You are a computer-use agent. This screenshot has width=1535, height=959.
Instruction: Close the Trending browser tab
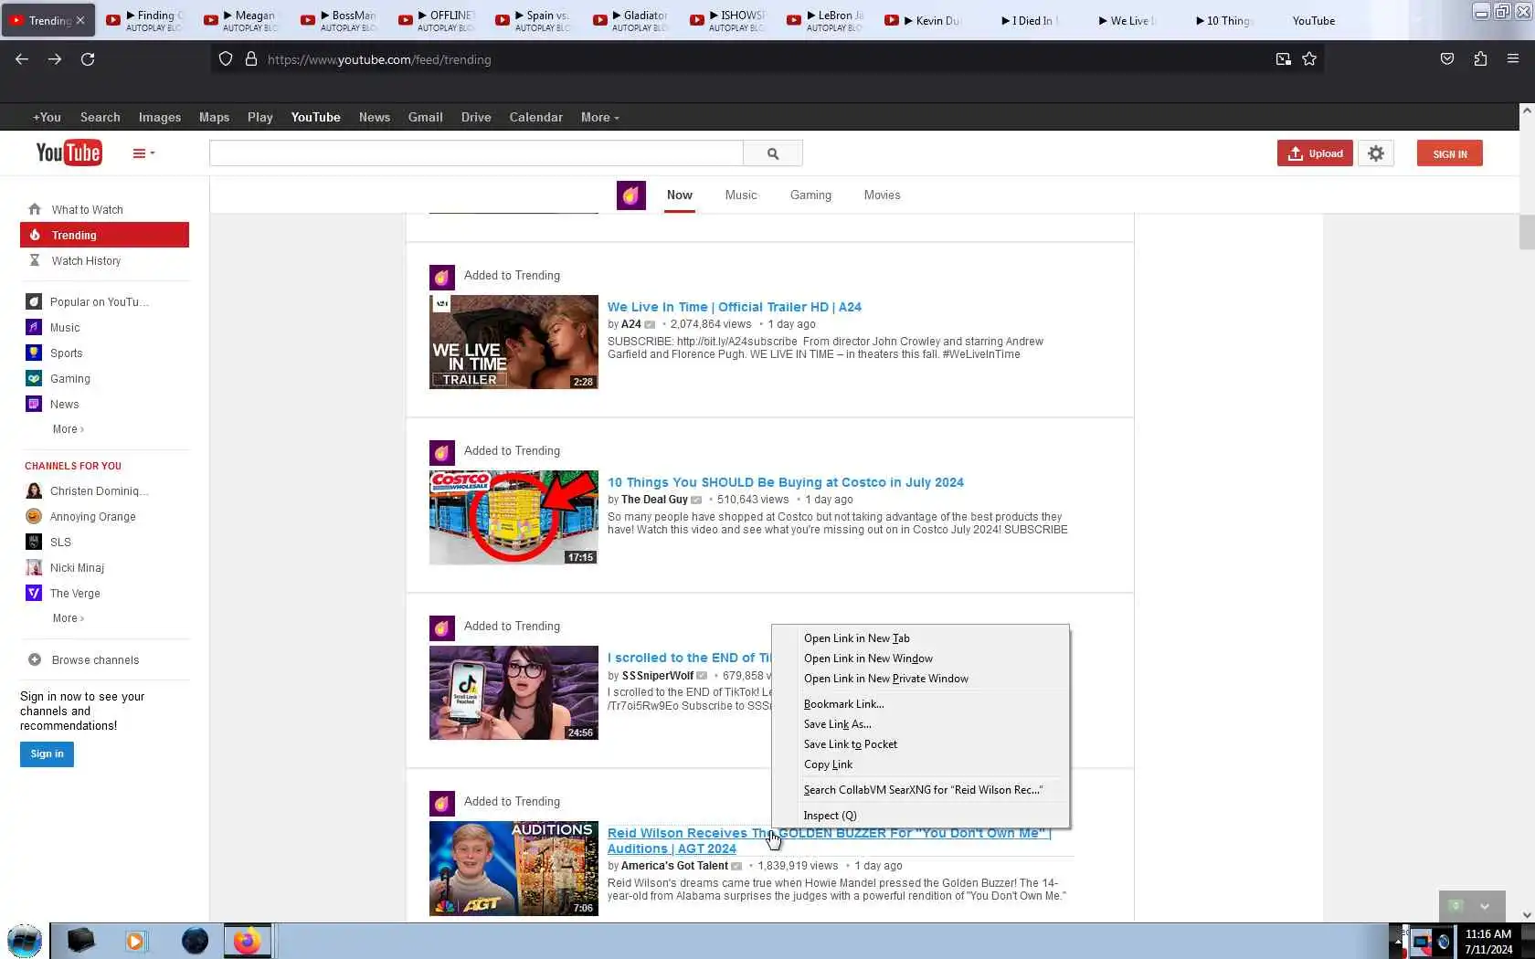pyautogui.click(x=80, y=20)
